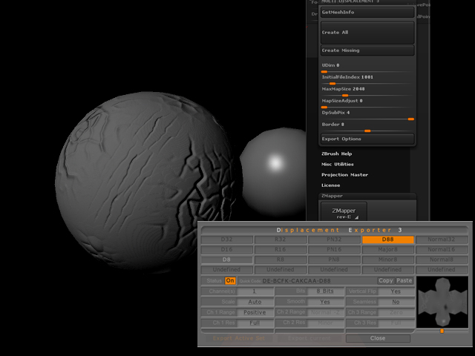Change Ch 3 Res Full value
Screen dimensions: 475x356
(x=396, y=323)
